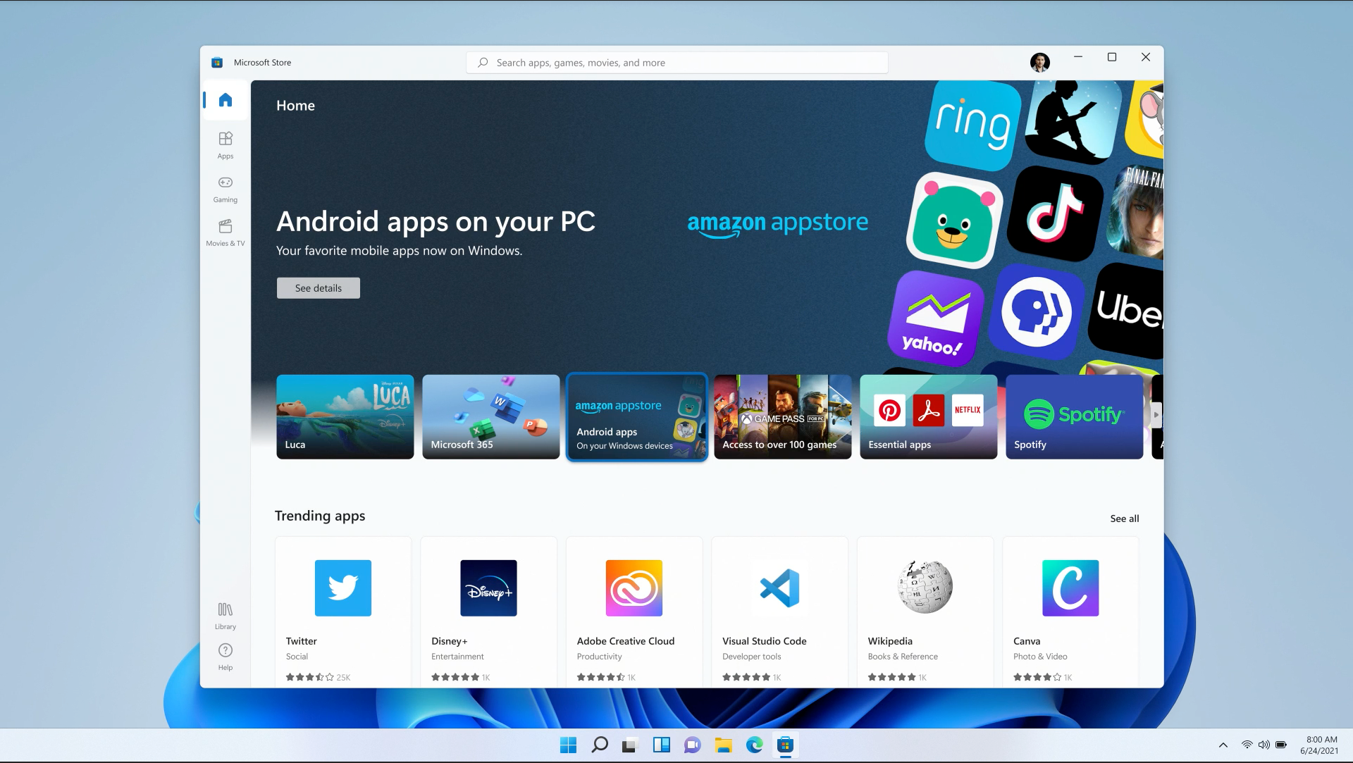The image size is (1353, 763).
Task: Click the Apps sidebar navigation item
Action: click(225, 144)
